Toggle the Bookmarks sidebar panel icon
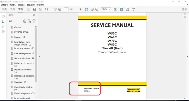The width and height of the screenshot is (189, 101). point(3,21)
